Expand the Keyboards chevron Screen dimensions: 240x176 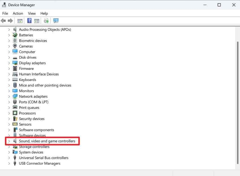[x=9, y=80]
